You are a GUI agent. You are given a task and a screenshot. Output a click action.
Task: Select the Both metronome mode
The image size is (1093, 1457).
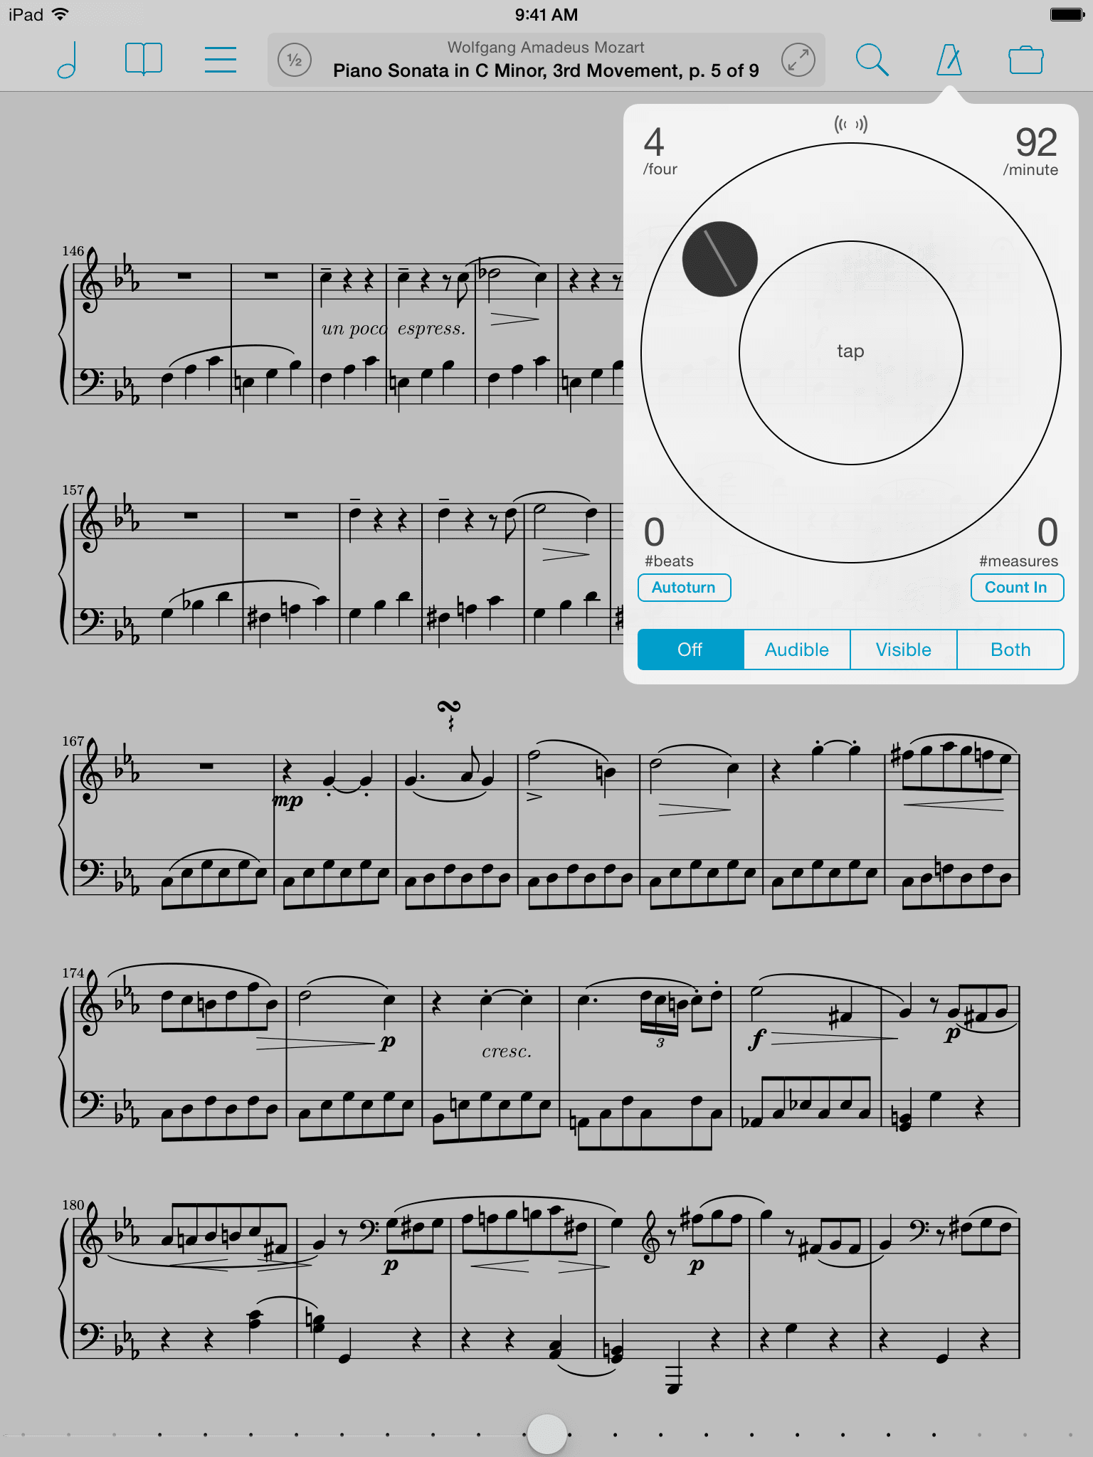pyautogui.click(x=1010, y=650)
